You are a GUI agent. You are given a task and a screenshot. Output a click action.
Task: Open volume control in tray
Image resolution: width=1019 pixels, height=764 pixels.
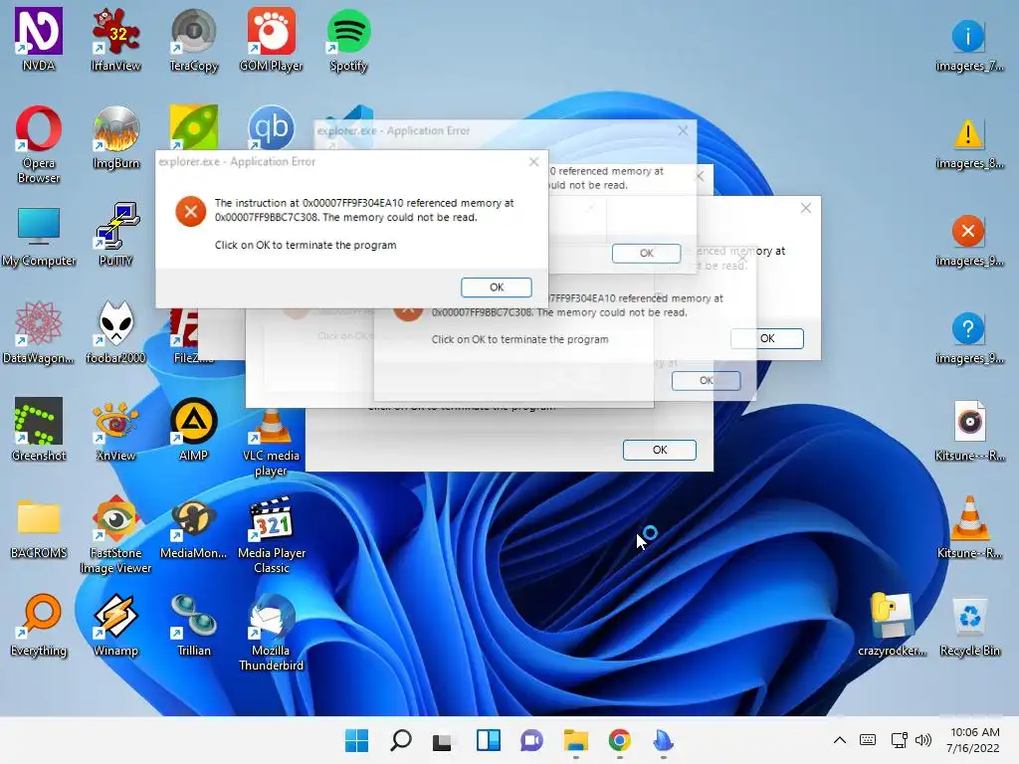pyautogui.click(x=923, y=740)
